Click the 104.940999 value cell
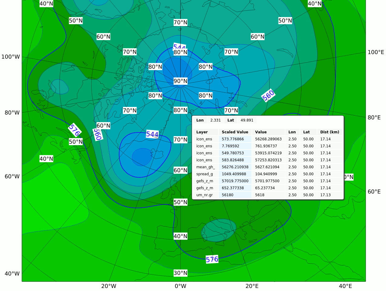The width and height of the screenshot is (386, 291). 268,174
